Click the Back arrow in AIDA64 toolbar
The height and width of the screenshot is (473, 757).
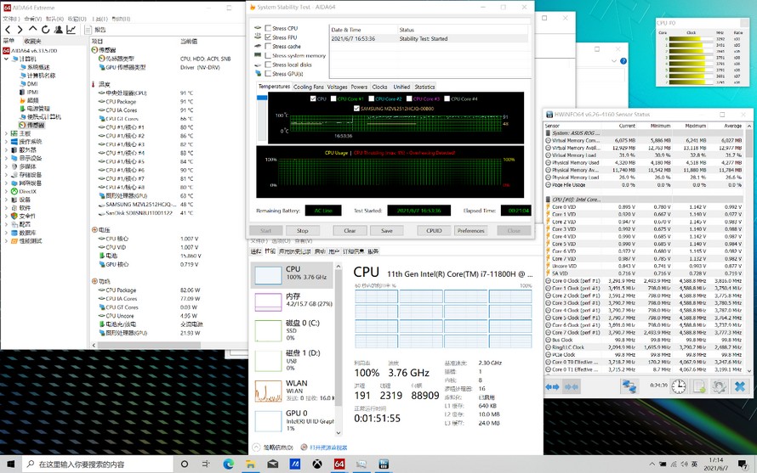coord(9,30)
